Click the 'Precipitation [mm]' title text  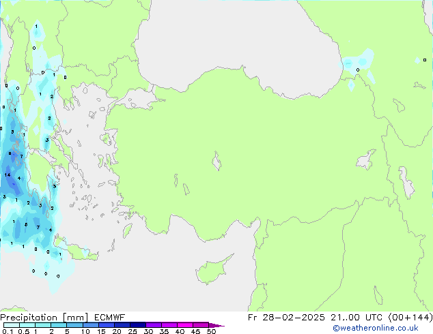[44, 318]
